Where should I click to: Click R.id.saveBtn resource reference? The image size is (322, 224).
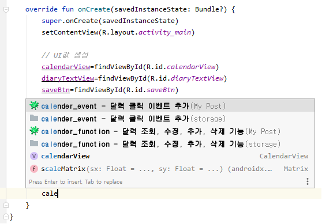[x=151, y=90]
